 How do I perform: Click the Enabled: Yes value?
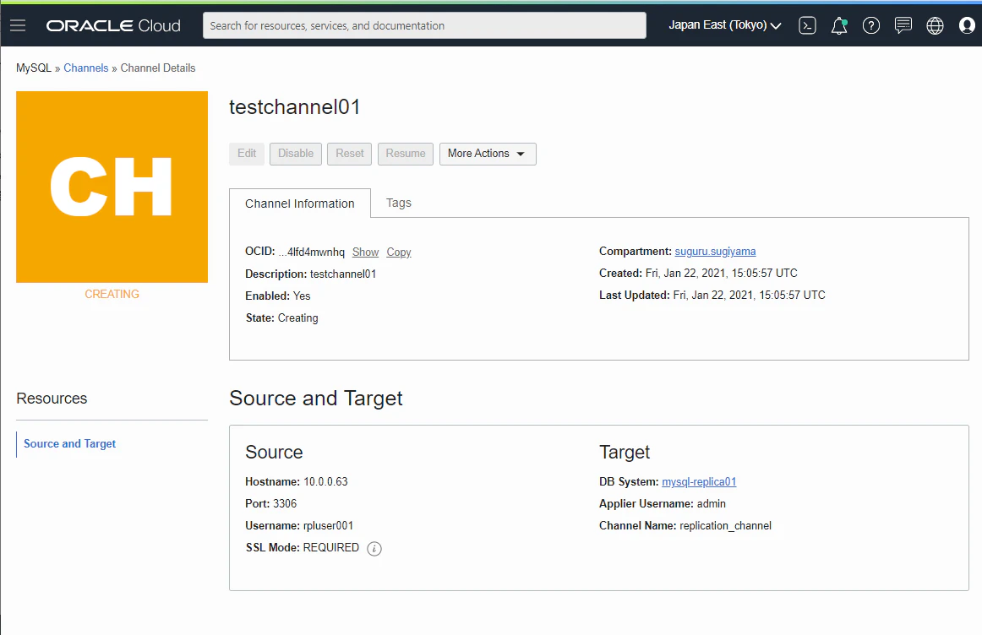302,296
